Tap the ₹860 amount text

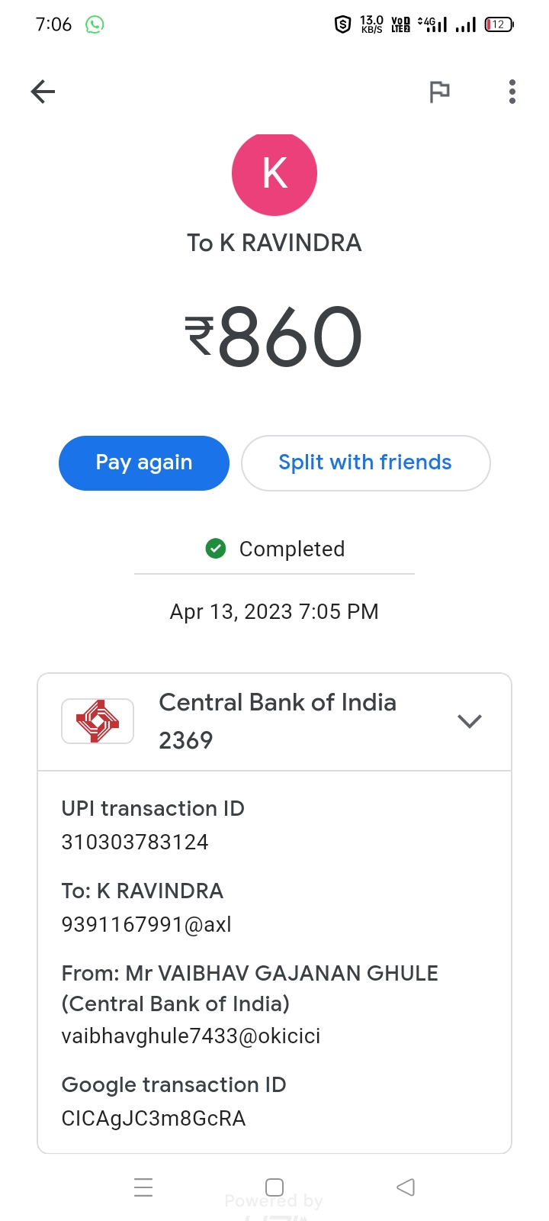coord(274,336)
